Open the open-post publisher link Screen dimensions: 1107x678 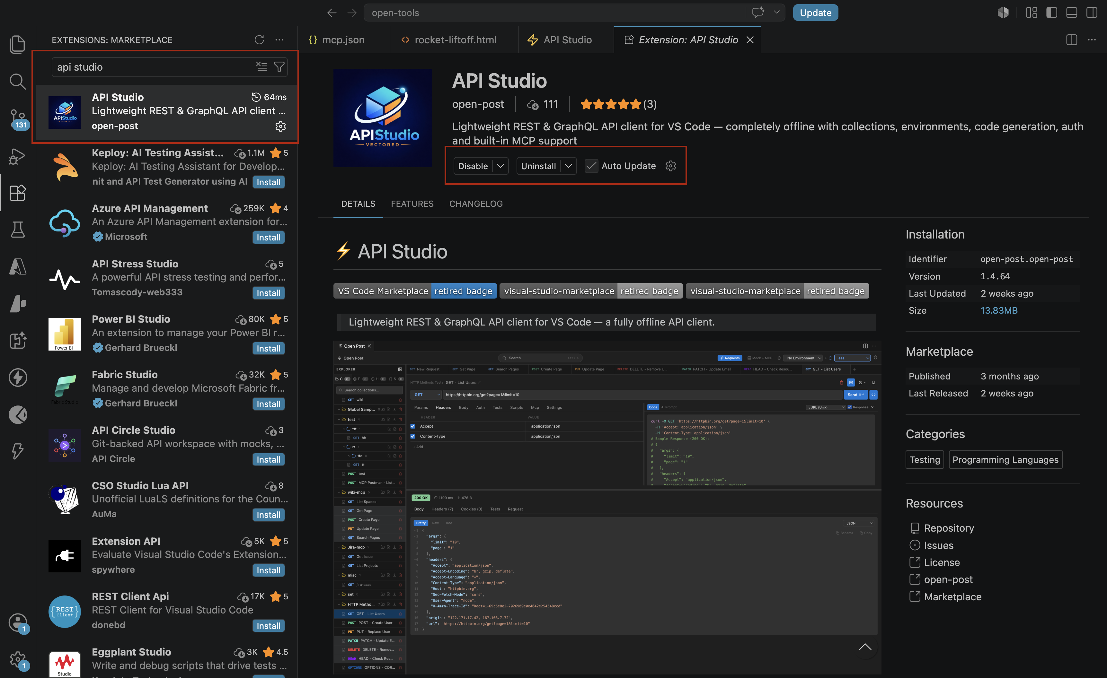478,104
